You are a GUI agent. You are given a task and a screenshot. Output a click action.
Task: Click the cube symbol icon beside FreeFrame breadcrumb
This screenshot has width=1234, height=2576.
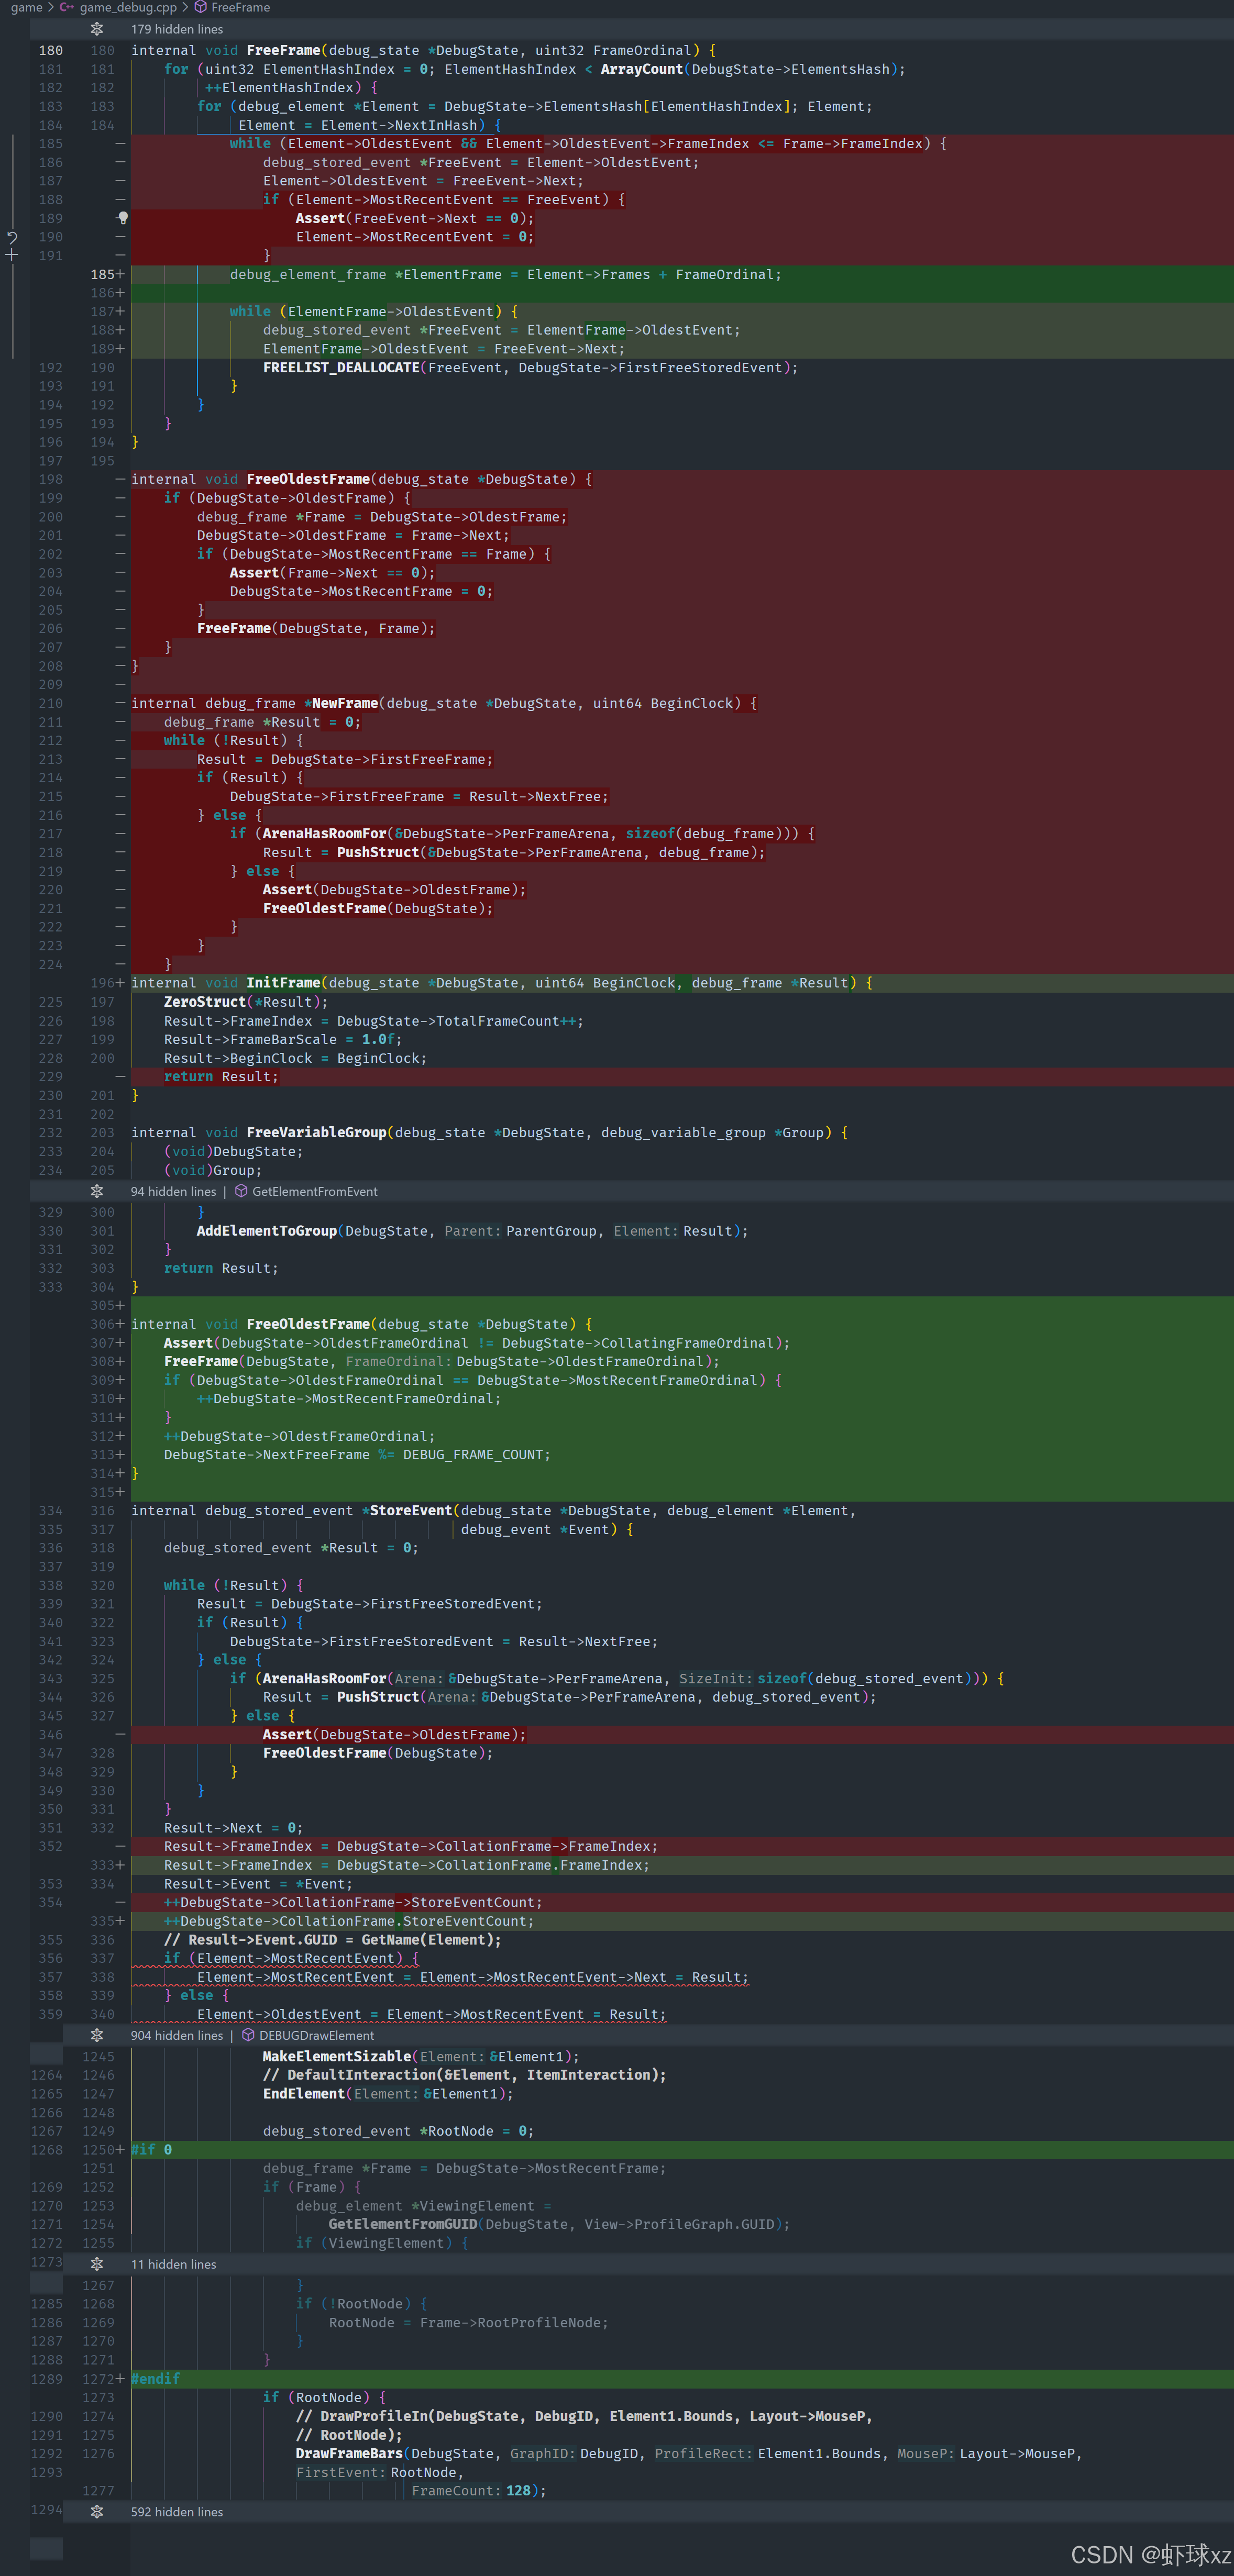pyautogui.click(x=200, y=7)
